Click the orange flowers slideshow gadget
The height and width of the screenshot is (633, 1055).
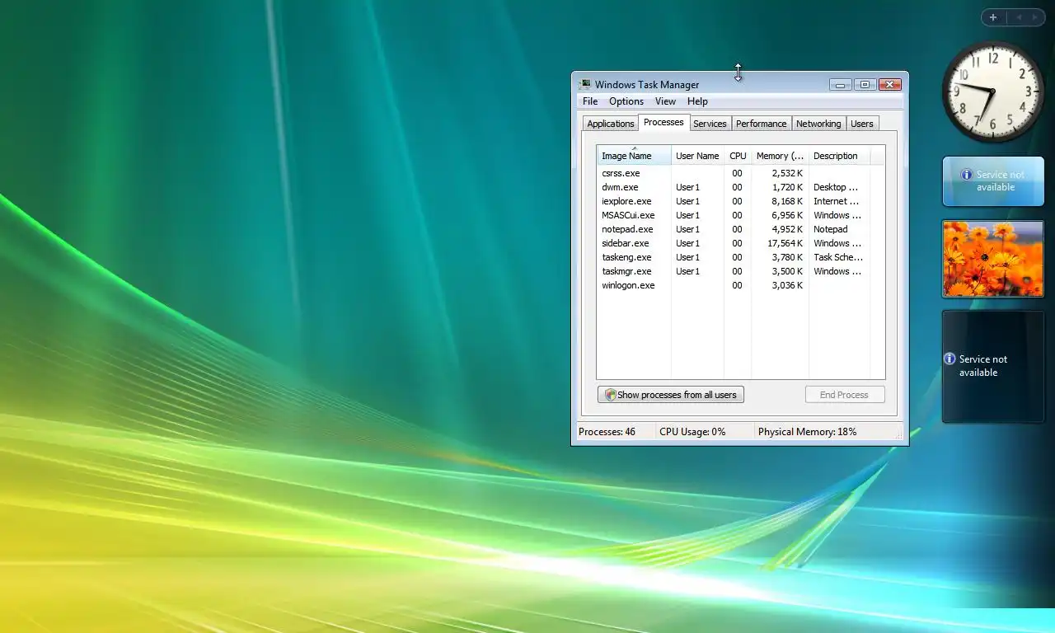click(x=993, y=258)
